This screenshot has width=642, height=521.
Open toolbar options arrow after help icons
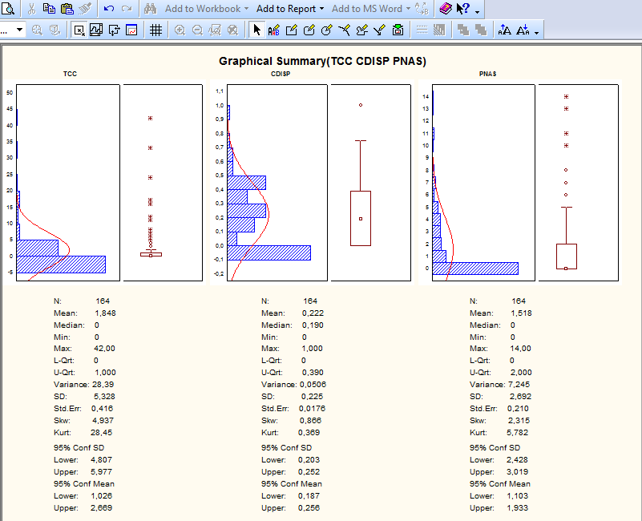pos(478,10)
